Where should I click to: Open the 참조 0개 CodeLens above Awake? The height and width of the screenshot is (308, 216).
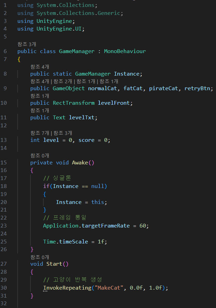click(x=40, y=156)
